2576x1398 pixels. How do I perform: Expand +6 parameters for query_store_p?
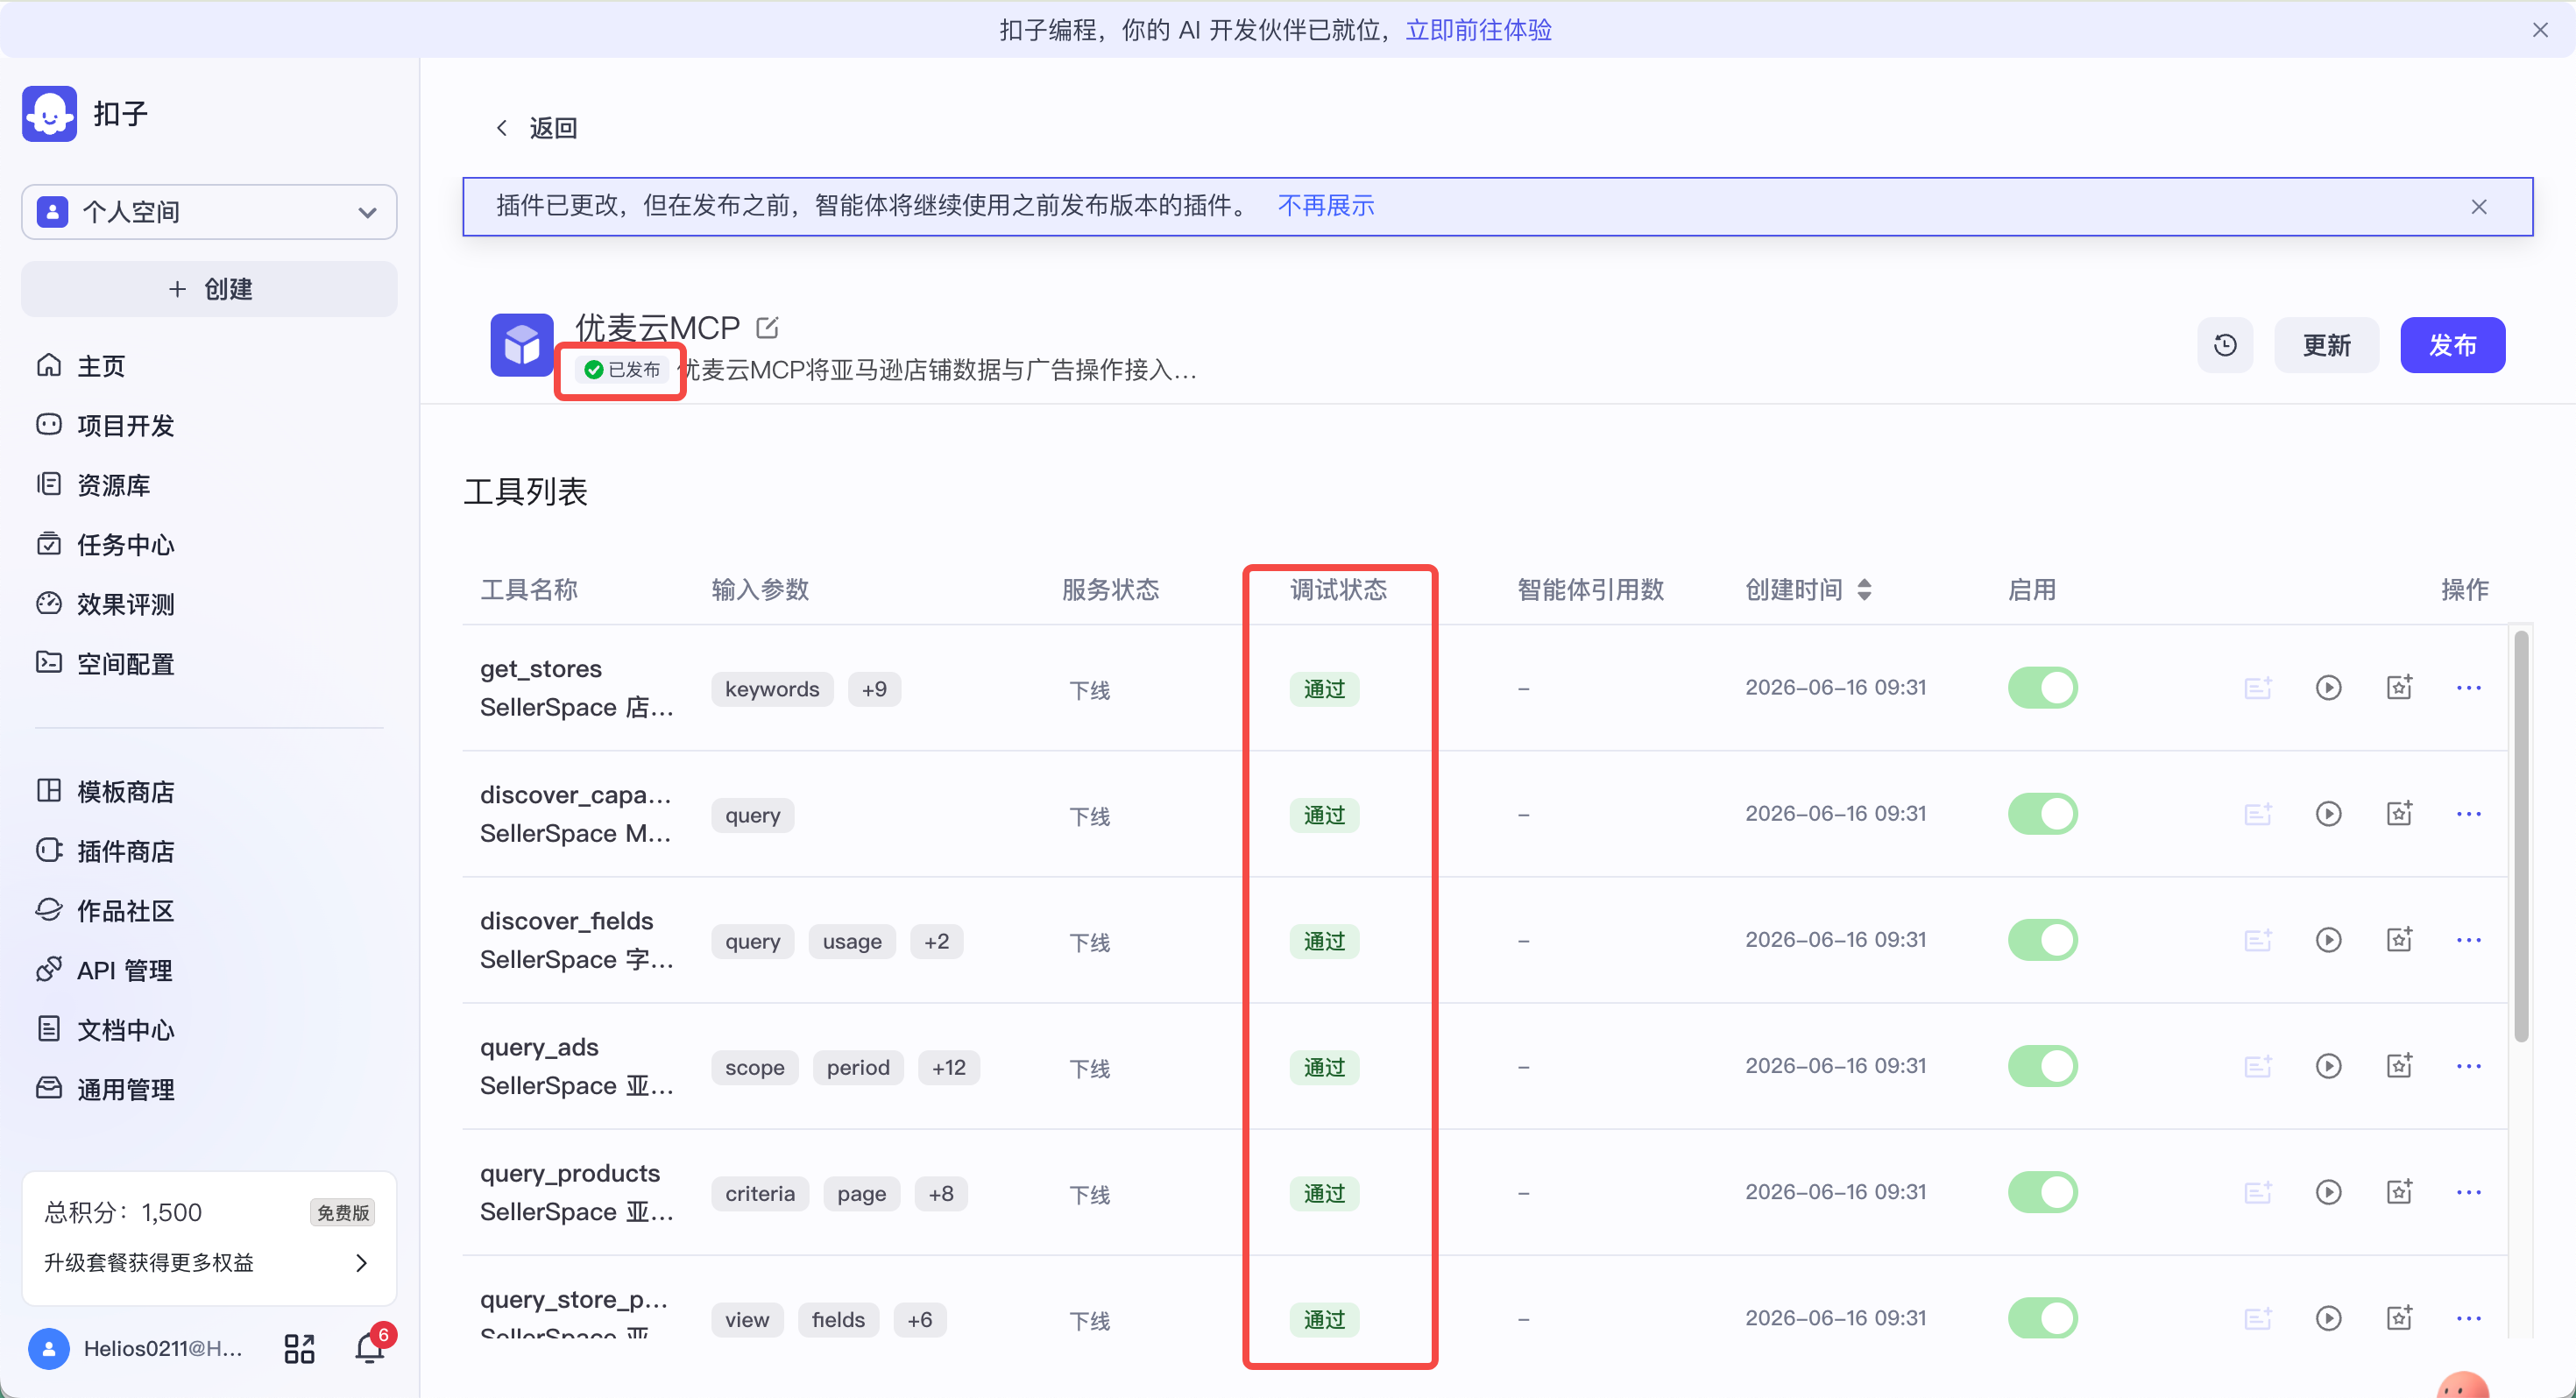point(919,1319)
